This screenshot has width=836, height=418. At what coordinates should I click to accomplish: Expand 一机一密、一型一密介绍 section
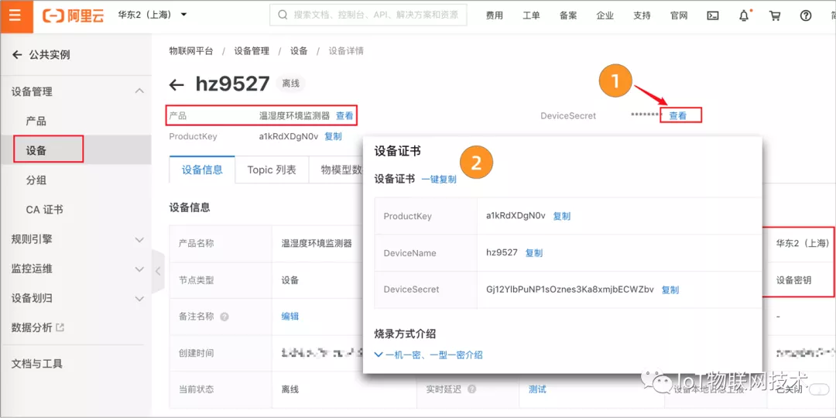[429, 355]
